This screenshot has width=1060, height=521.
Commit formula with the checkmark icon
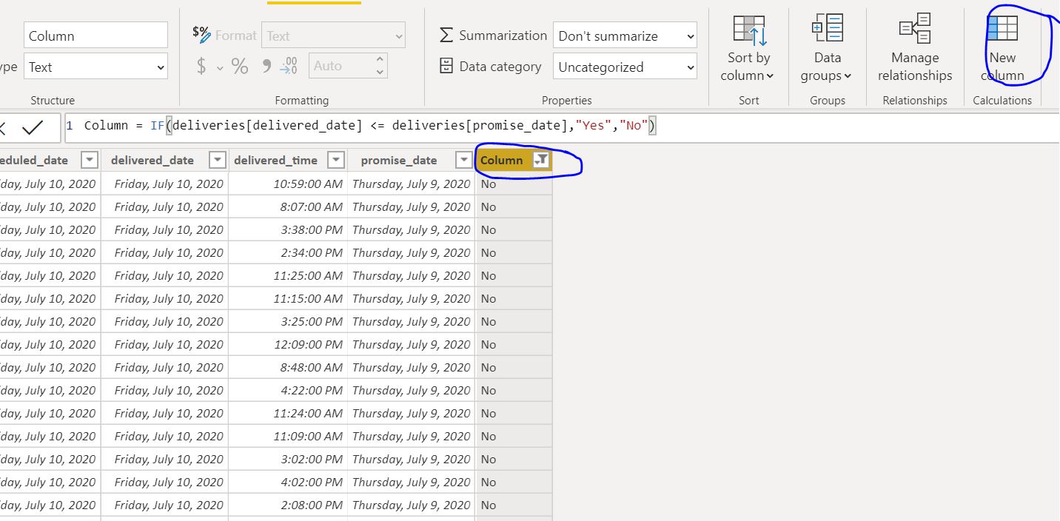pyautogui.click(x=32, y=128)
